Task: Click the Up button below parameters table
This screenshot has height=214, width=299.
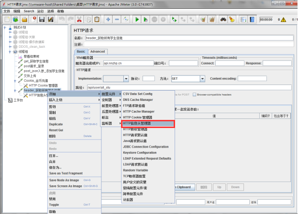Action: 219,187
